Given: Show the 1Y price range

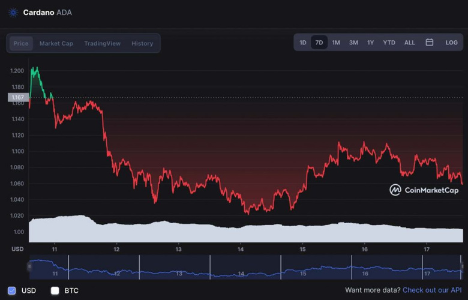Looking at the screenshot, I should tap(370, 43).
